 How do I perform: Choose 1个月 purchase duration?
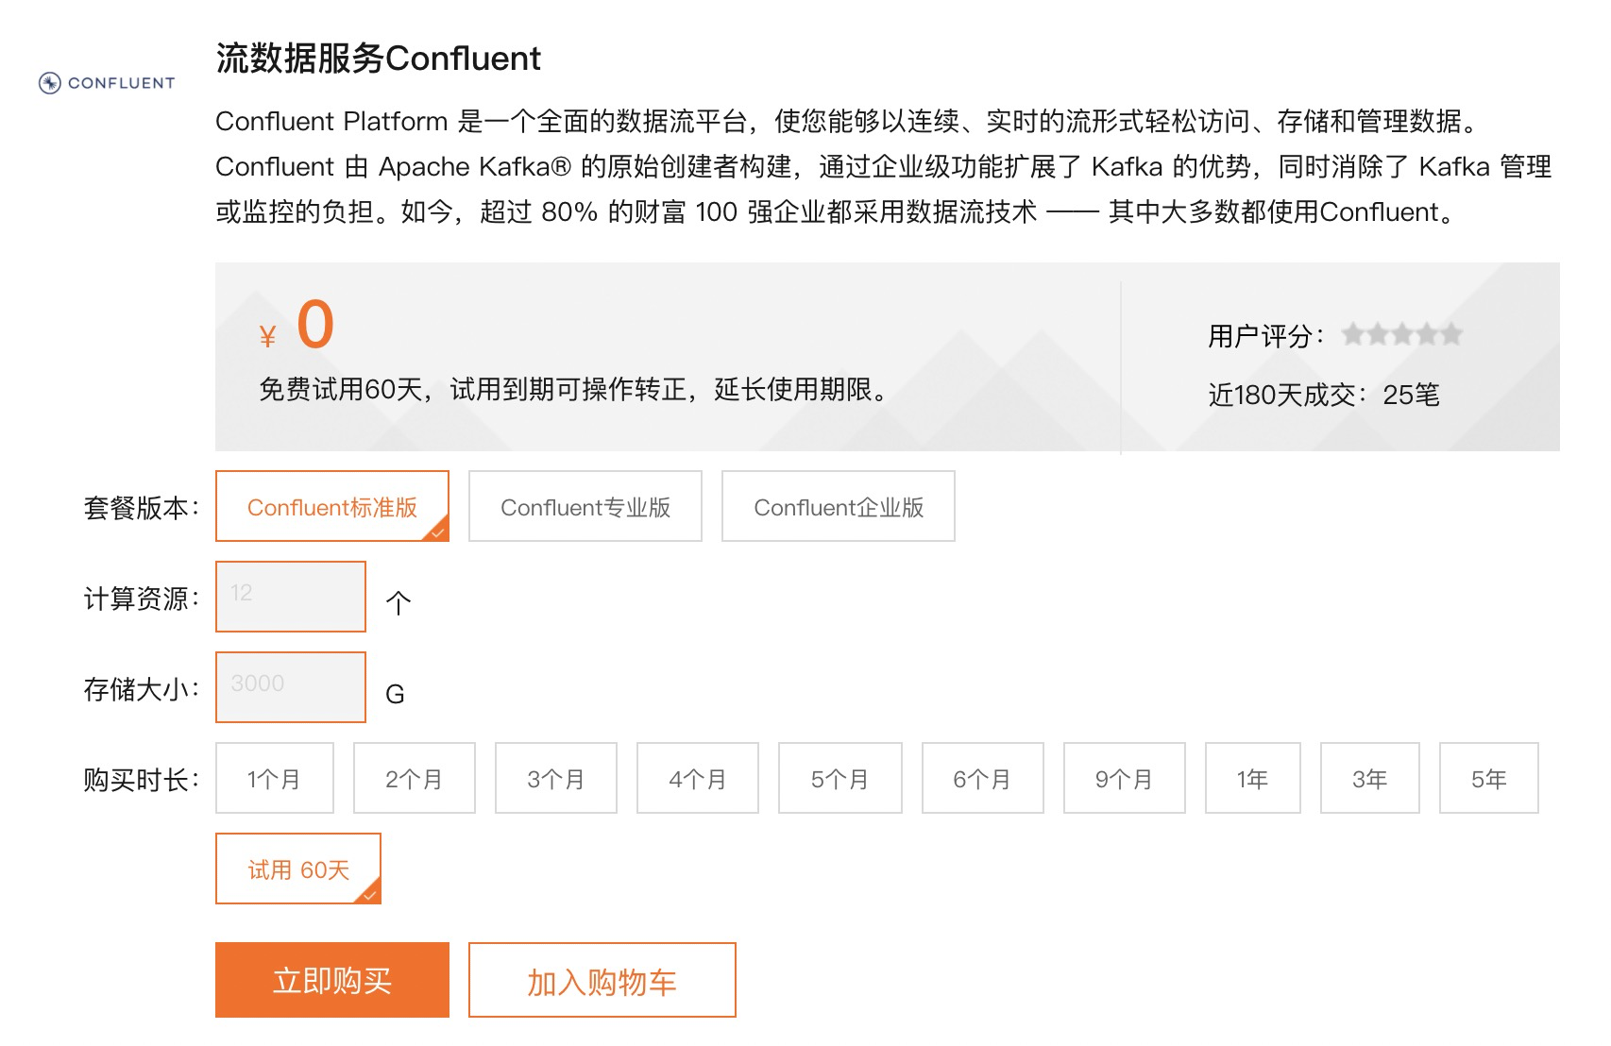pyautogui.click(x=275, y=778)
